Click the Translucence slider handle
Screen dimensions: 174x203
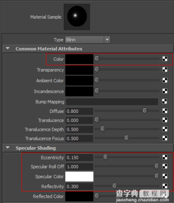(97, 120)
